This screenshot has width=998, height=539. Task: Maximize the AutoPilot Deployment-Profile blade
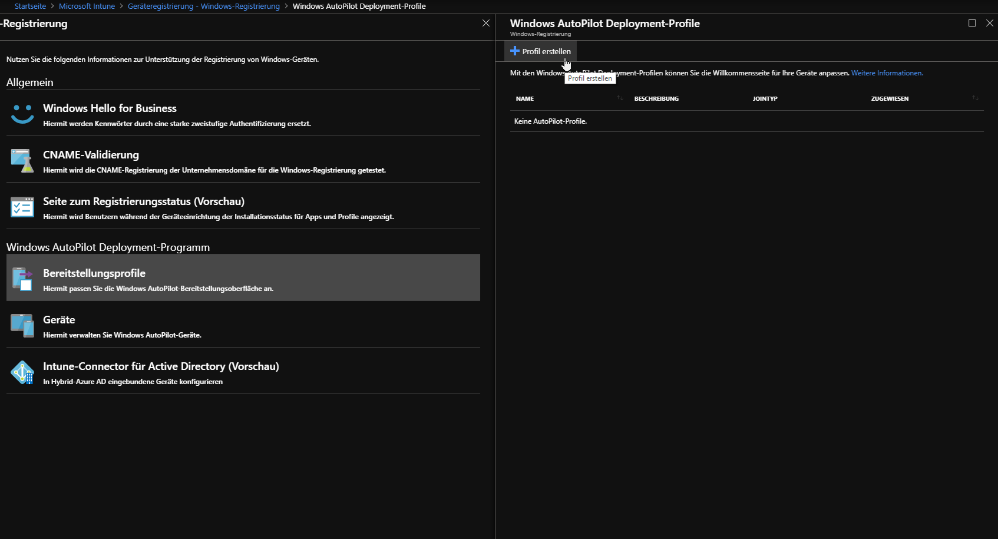point(972,23)
